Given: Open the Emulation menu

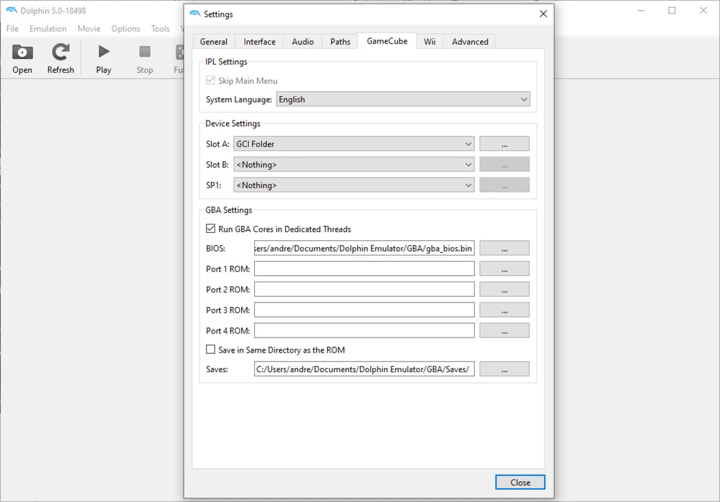Looking at the screenshot, I should (48, 29).
